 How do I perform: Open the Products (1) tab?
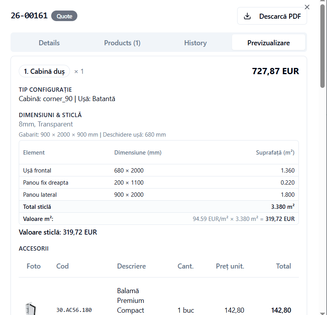[122, 43]
